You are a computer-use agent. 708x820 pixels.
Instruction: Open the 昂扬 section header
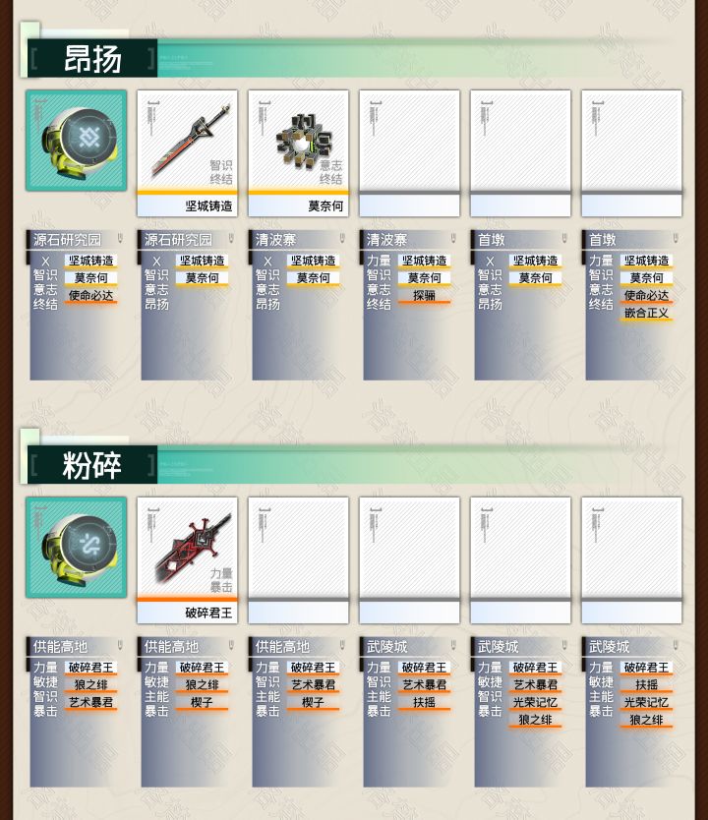[92, 58]
